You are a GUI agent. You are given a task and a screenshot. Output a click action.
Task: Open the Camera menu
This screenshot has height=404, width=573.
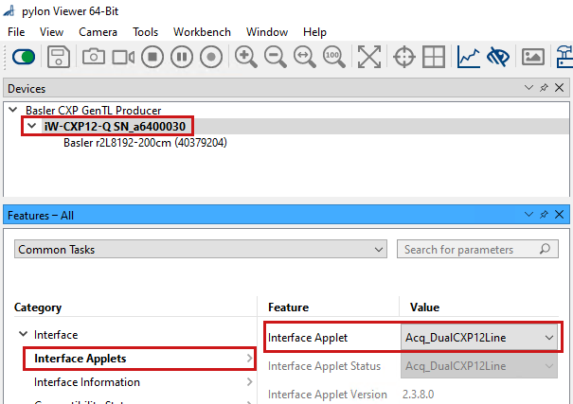(x=98, y=32)
